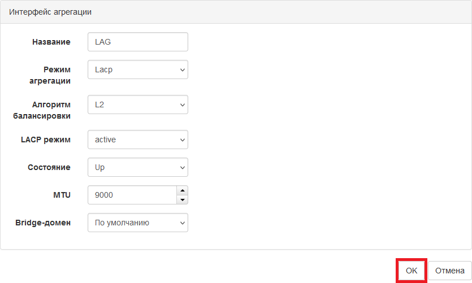Increase MTU with the up arrow
472x283 pixels.
183,190
